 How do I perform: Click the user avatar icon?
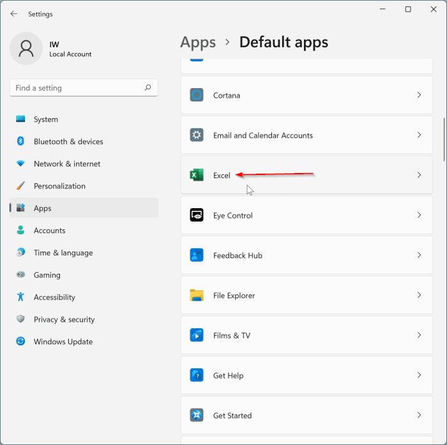point(26,49)
